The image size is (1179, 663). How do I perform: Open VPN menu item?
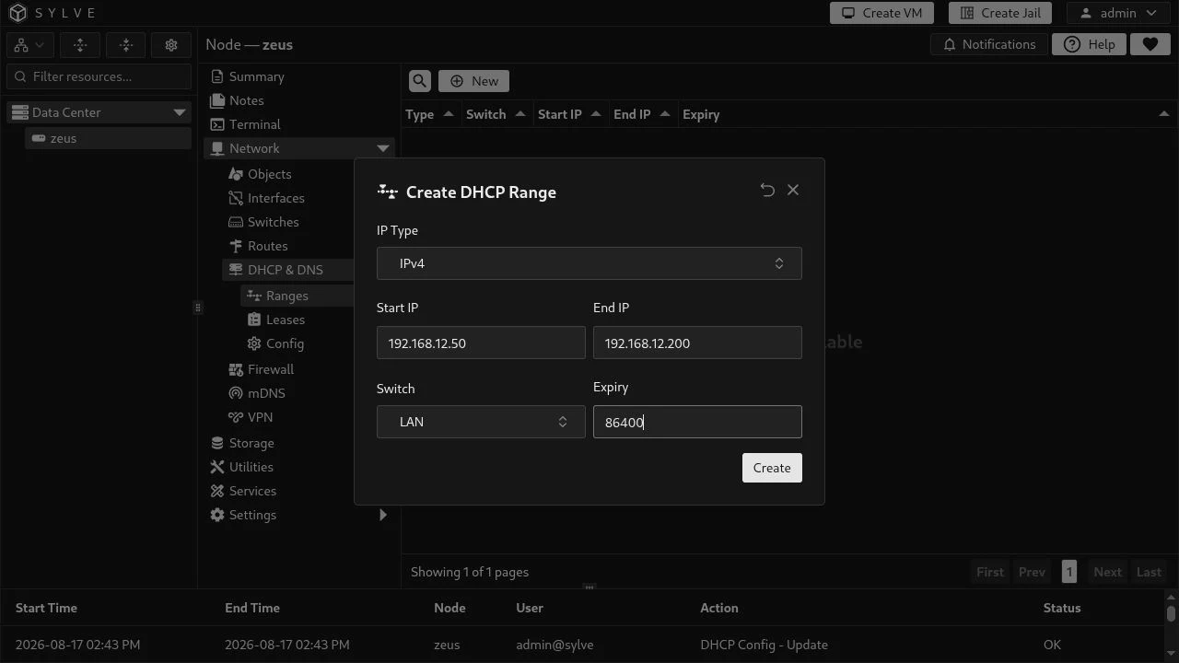click(260, 417)
